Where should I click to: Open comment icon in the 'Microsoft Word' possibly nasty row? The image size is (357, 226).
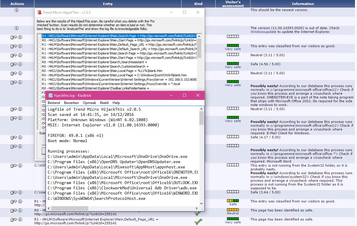[x=13, y=146]
